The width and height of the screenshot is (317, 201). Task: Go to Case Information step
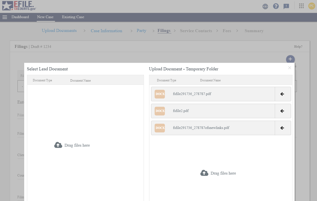[106, 31]
